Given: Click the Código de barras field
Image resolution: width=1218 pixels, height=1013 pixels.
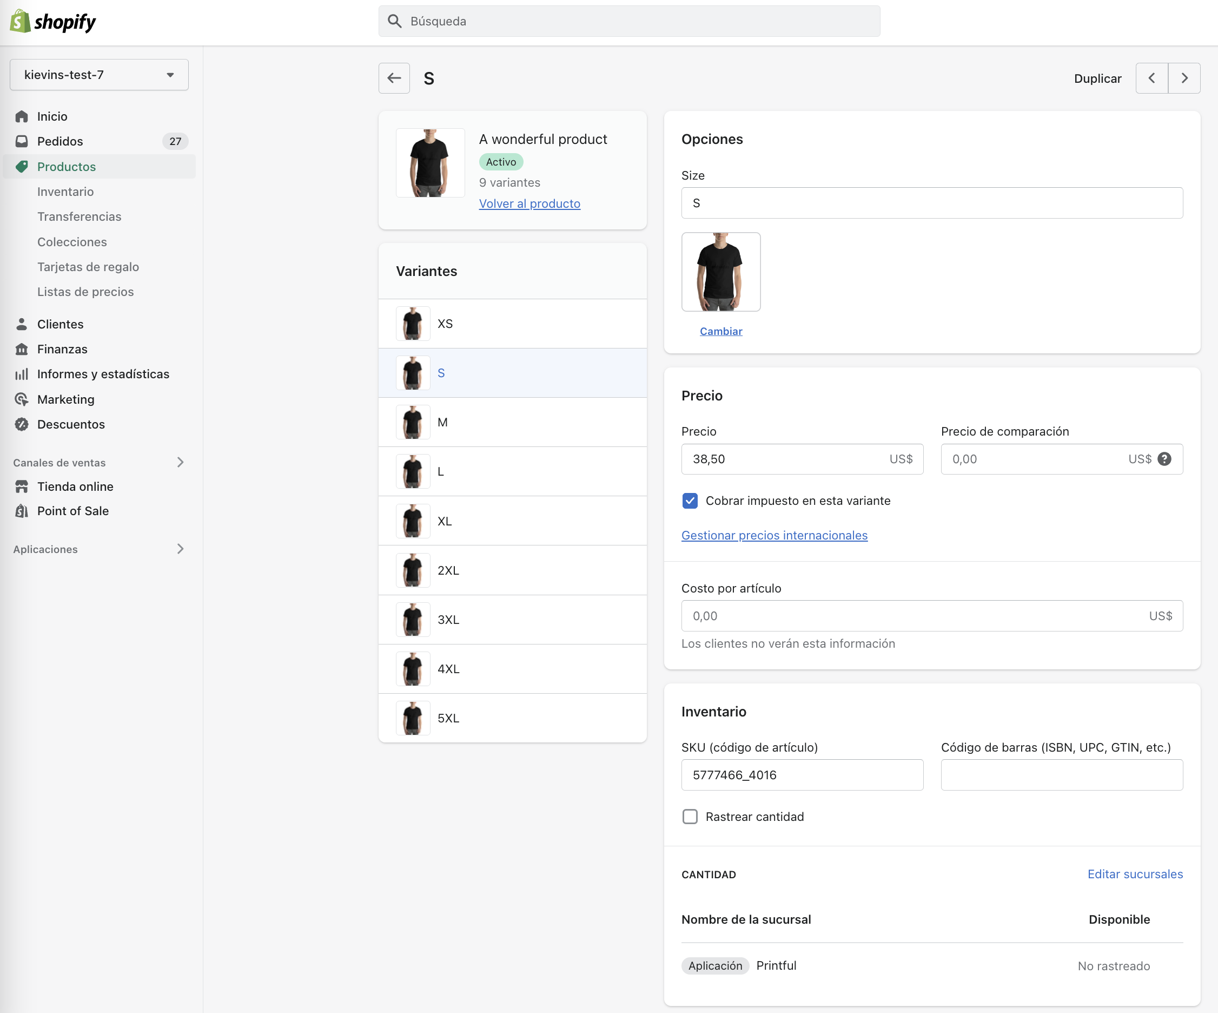Looking at the screenshot, I should pos(1061,775).
